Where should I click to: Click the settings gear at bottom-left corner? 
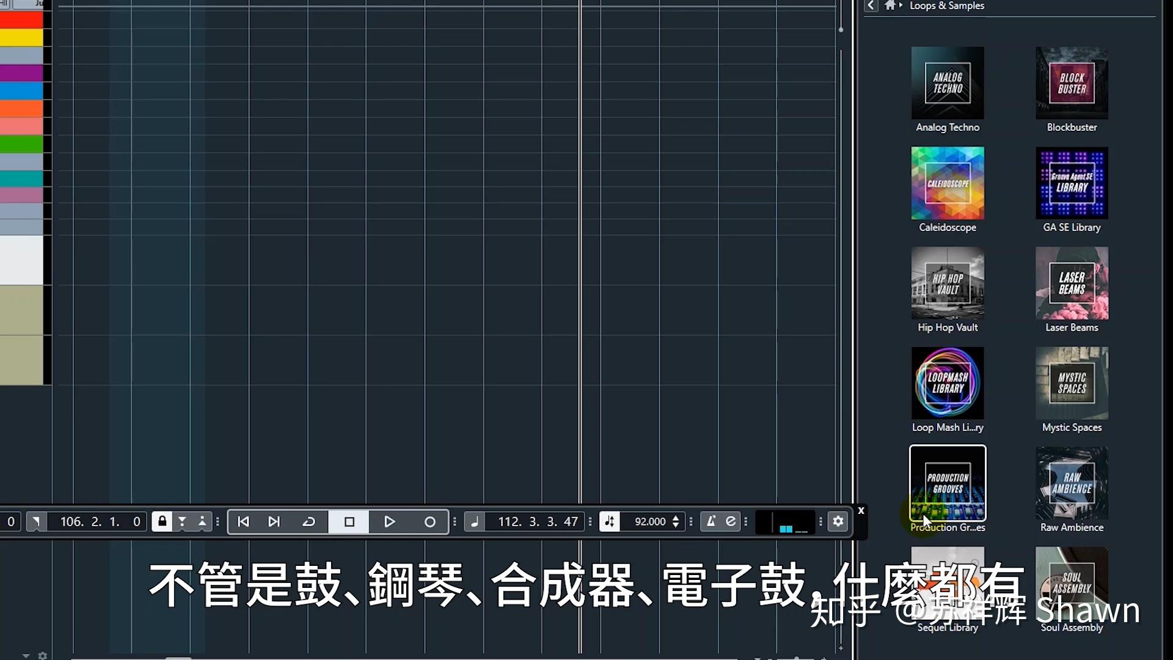pos(42,654)
